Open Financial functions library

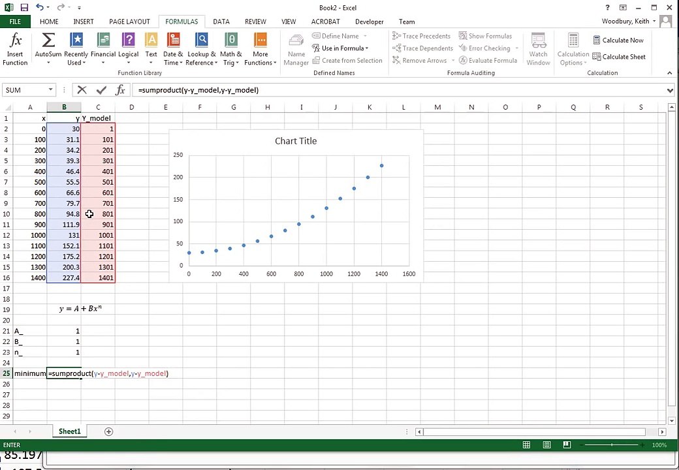pyautogui.click(x=103, y=49)
